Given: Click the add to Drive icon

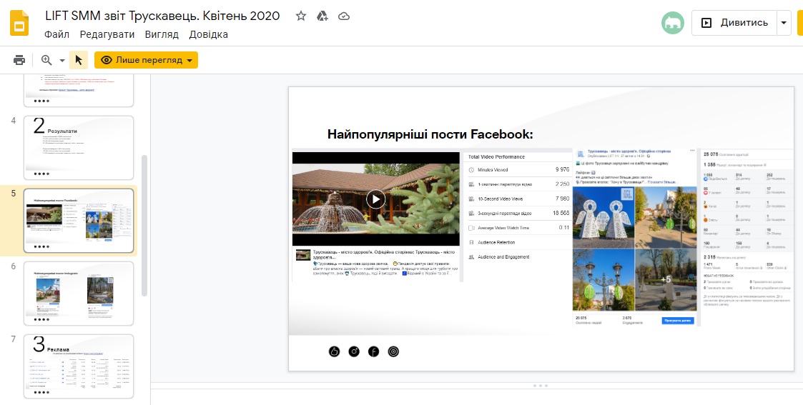Looking at the screenshot, I should [x=322, y=16].
